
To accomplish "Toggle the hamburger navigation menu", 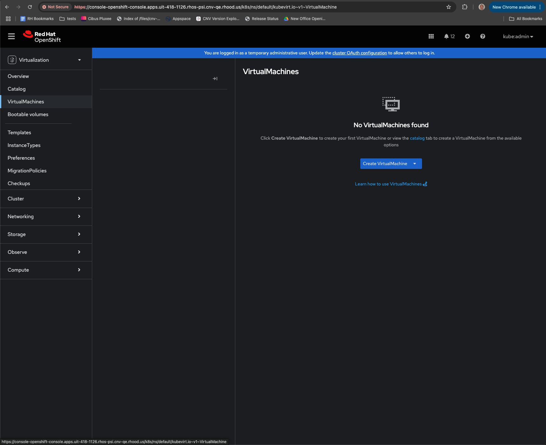I will pyautogui.click(x=11, y=36).
